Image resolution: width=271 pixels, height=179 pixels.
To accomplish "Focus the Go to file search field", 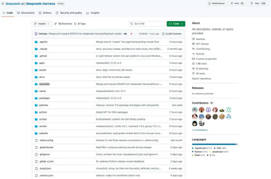I will tap(147, 24).
